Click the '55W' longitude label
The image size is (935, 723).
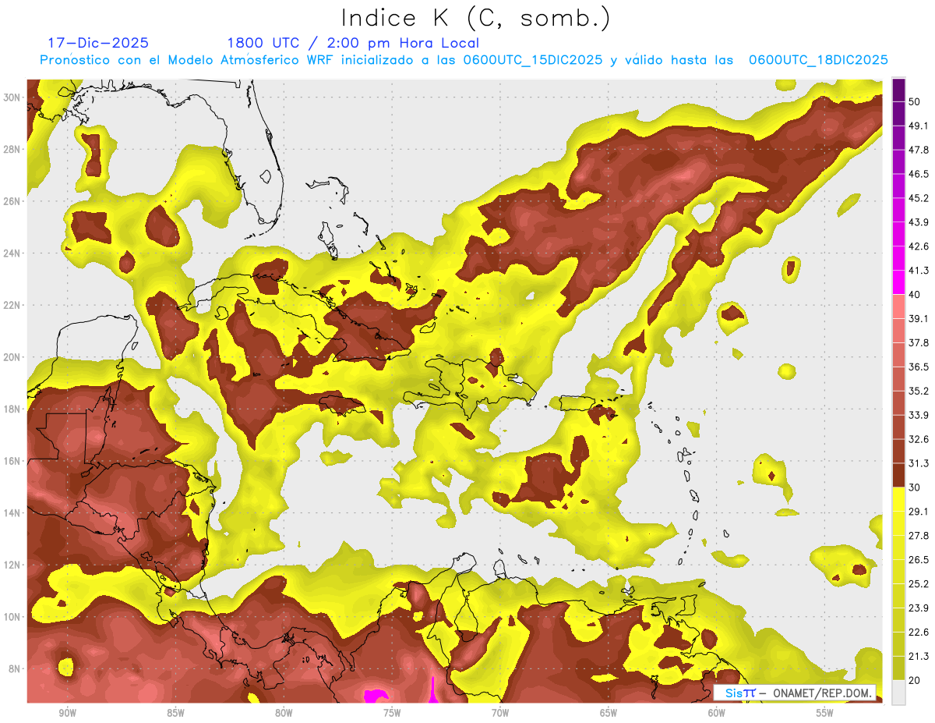tap(825, 713)
